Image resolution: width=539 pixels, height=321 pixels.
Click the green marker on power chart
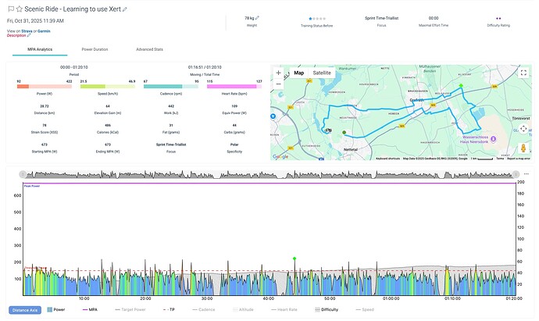(294, 259)
